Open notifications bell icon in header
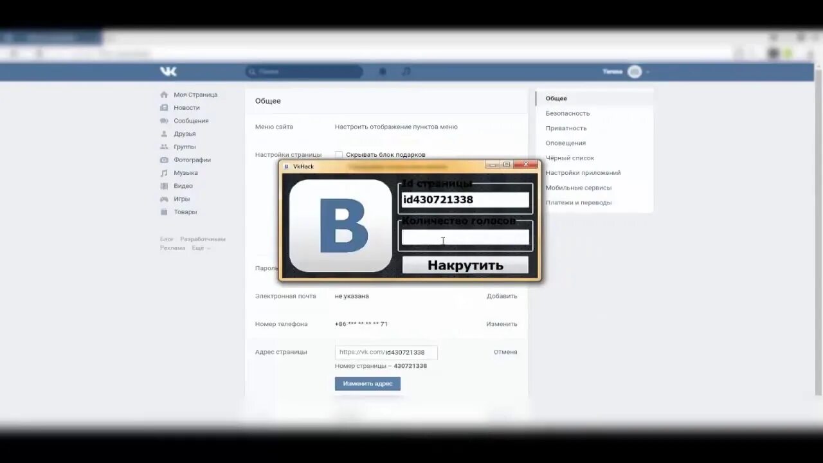Screen dimensions: 823x463 pyautogui.click(x=383, y=71)
